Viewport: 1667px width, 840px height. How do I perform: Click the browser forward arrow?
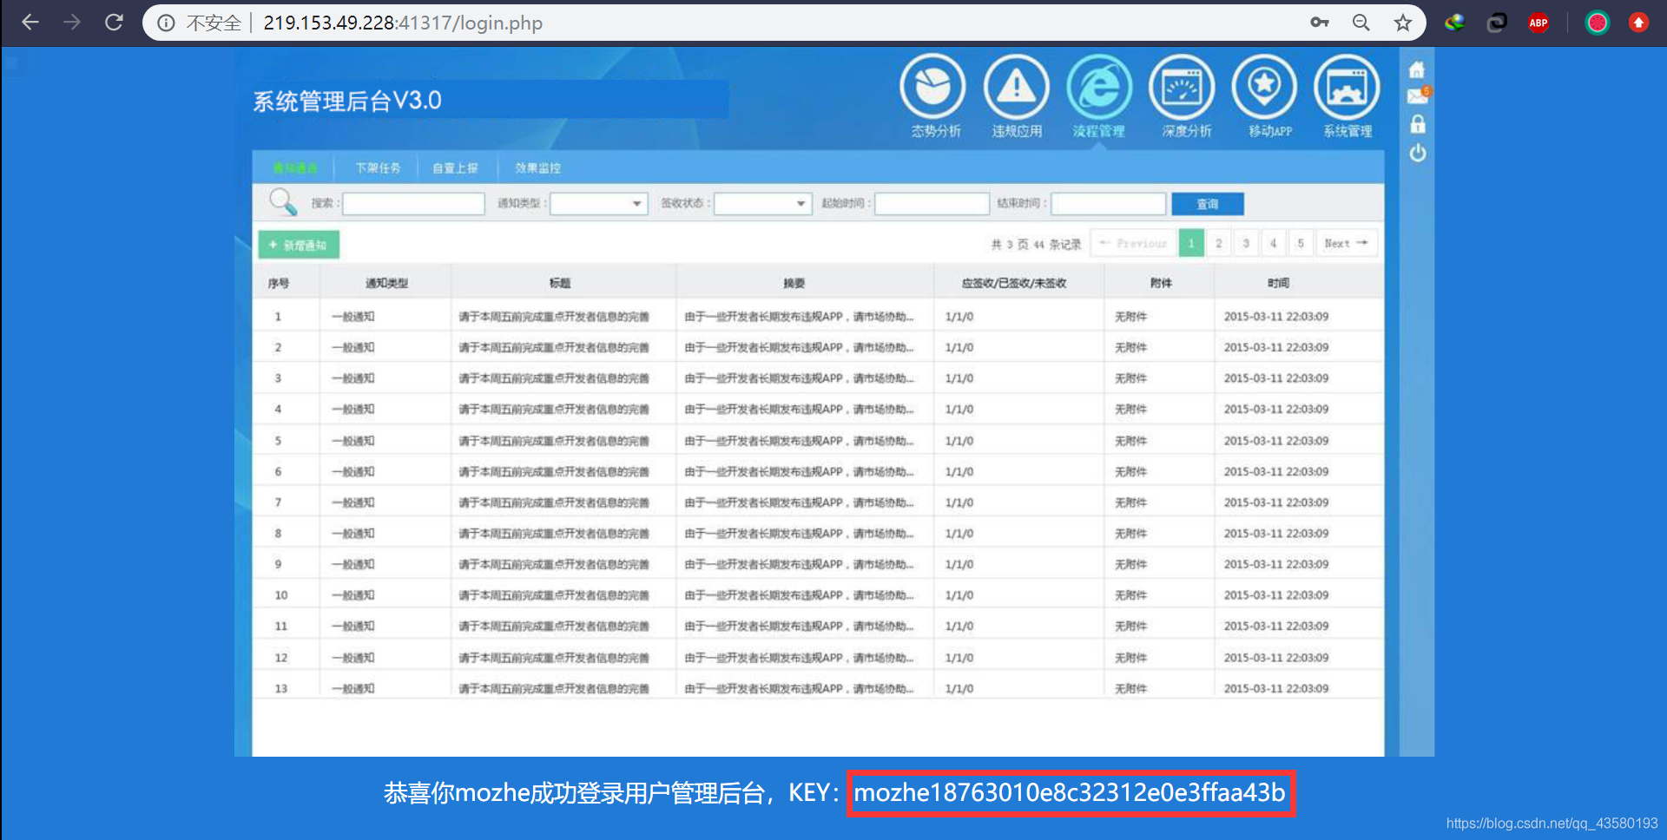click(x=72, y=23)
